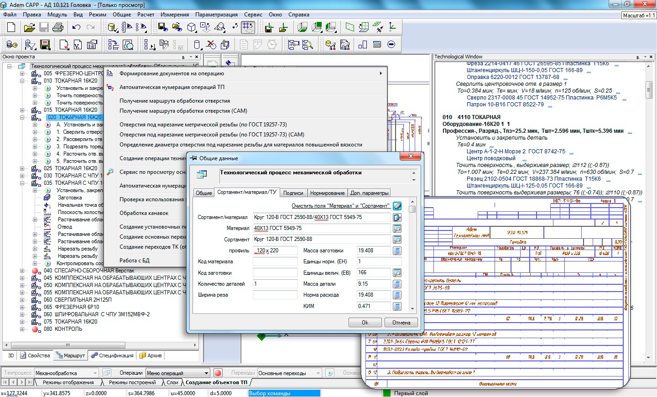
Task: Click the Ok button
Action: [365, 322]
